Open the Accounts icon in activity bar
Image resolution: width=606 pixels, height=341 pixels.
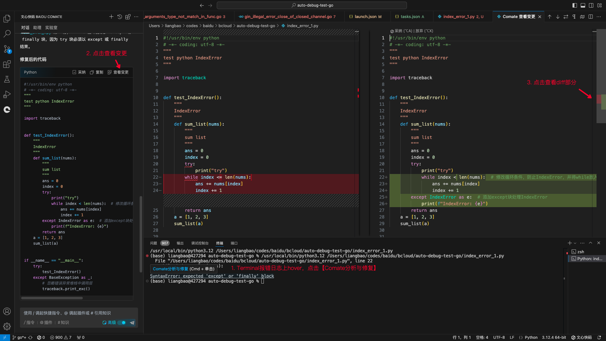[7, 311]
